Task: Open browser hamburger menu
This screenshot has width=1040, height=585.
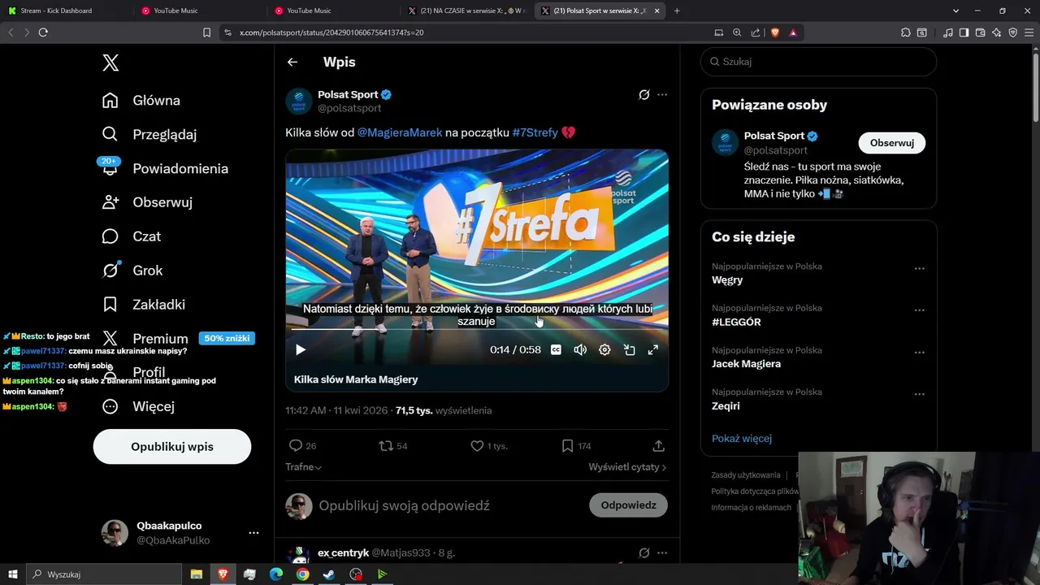Action: (x=1029, y=32)
